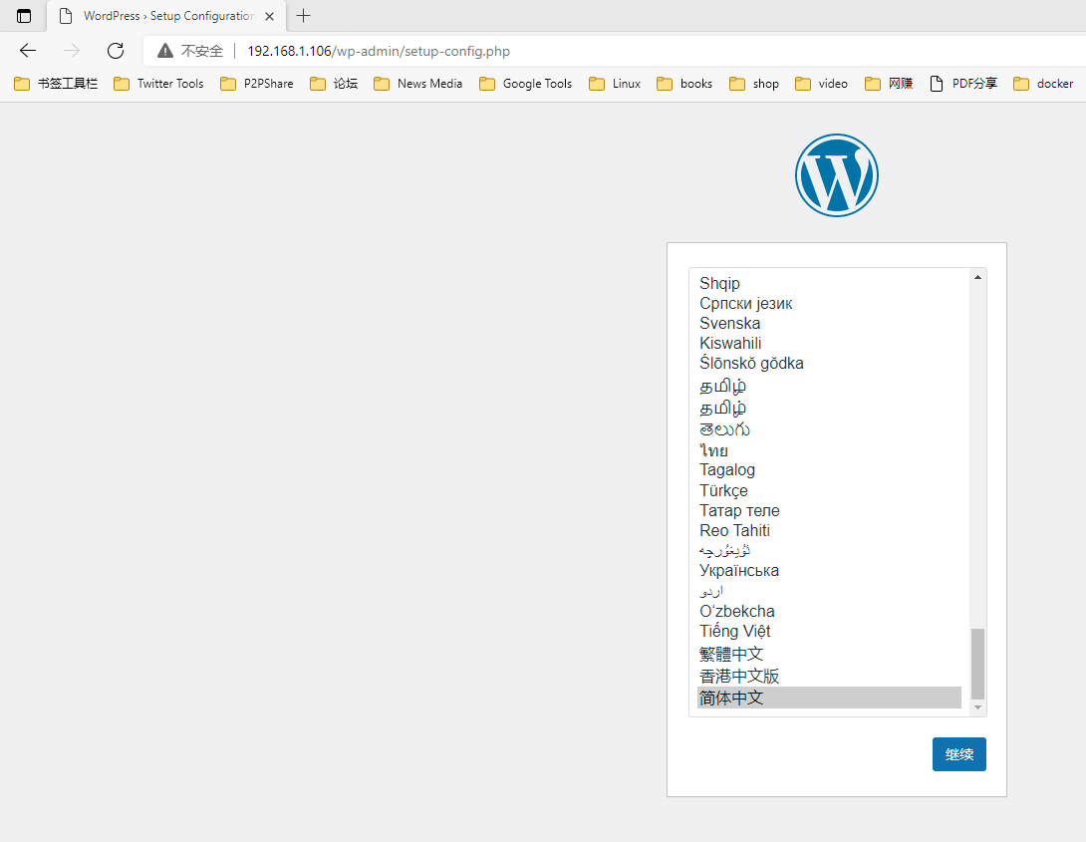Open the 书签工具栏 bookmarks folder

(56, 84)
